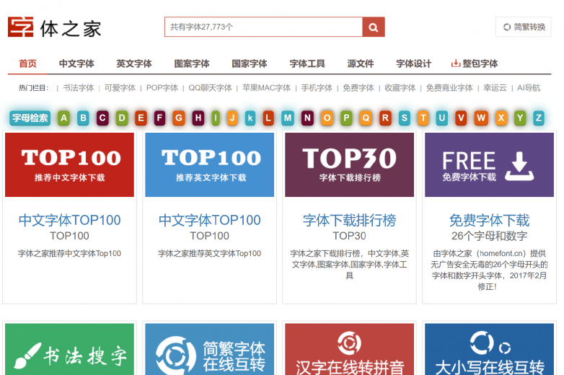The width and height of the screenshot is (564, 375).
Task: Open 汉字在线转拼音 tool tile
Action: point(349,349)
